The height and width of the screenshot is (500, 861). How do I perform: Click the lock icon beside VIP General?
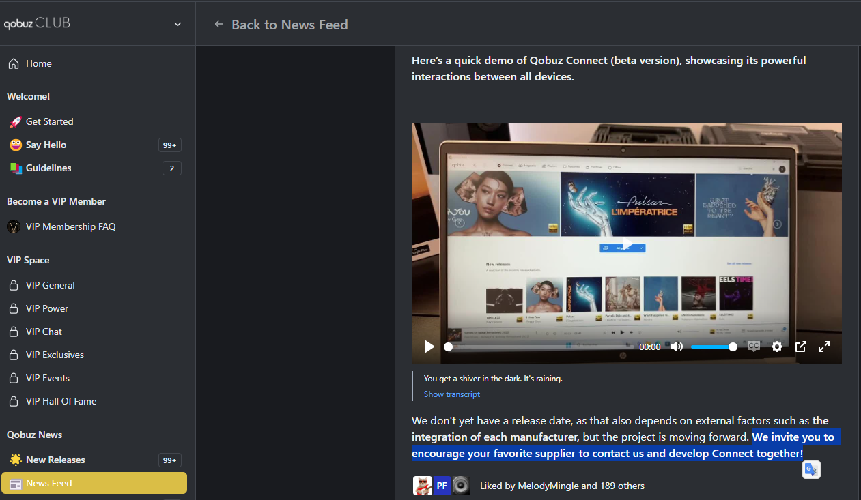pos(14,285)
